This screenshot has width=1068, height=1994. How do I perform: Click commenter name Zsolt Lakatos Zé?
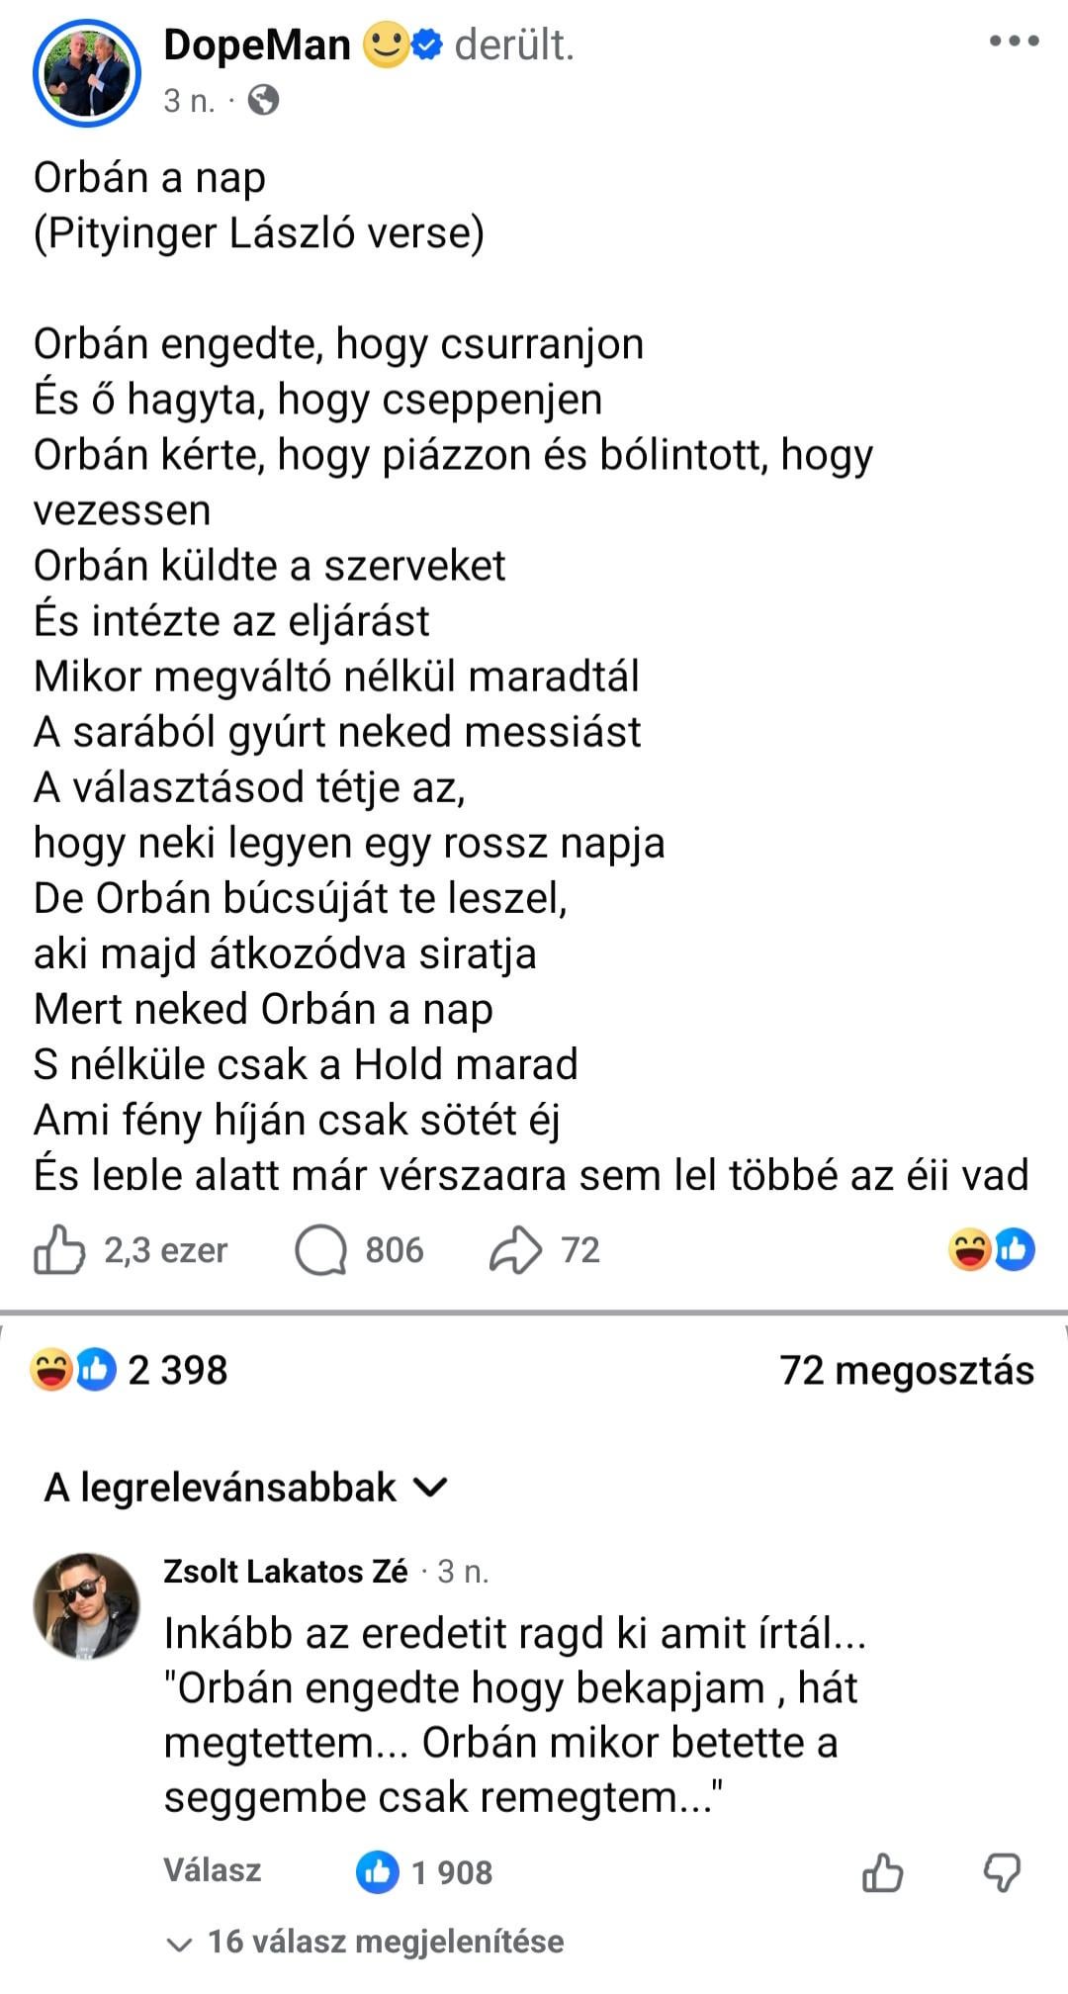[286, 1572]
